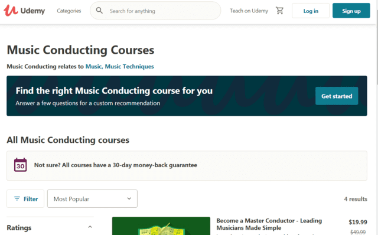Open Become a Master Conductor course title
378x235 pixels.
tap(269, 224)
